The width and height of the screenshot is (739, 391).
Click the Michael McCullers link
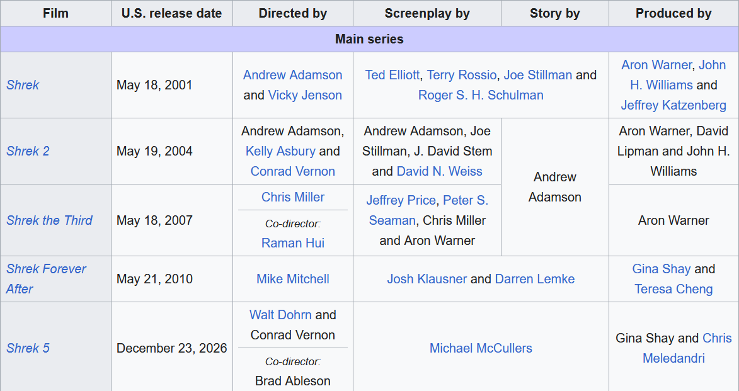tap(481, 348)
